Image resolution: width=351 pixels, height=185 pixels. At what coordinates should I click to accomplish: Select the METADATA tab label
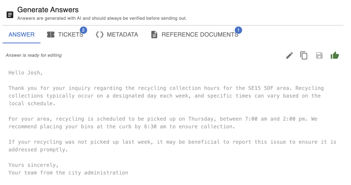tap(122, 34)
